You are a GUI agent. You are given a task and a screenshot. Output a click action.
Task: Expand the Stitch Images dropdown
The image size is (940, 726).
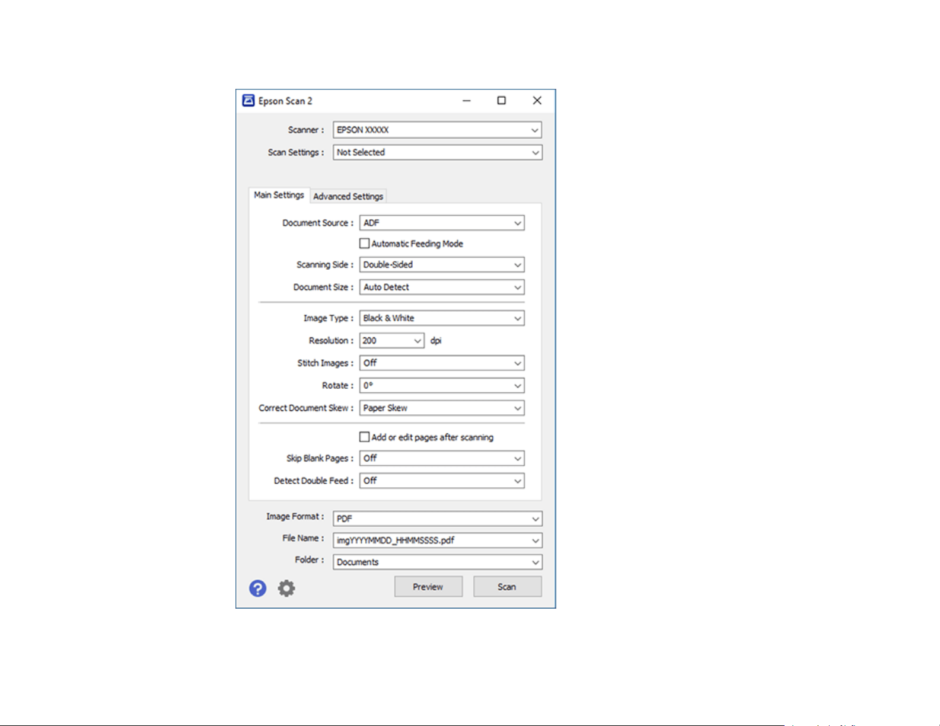442,363
